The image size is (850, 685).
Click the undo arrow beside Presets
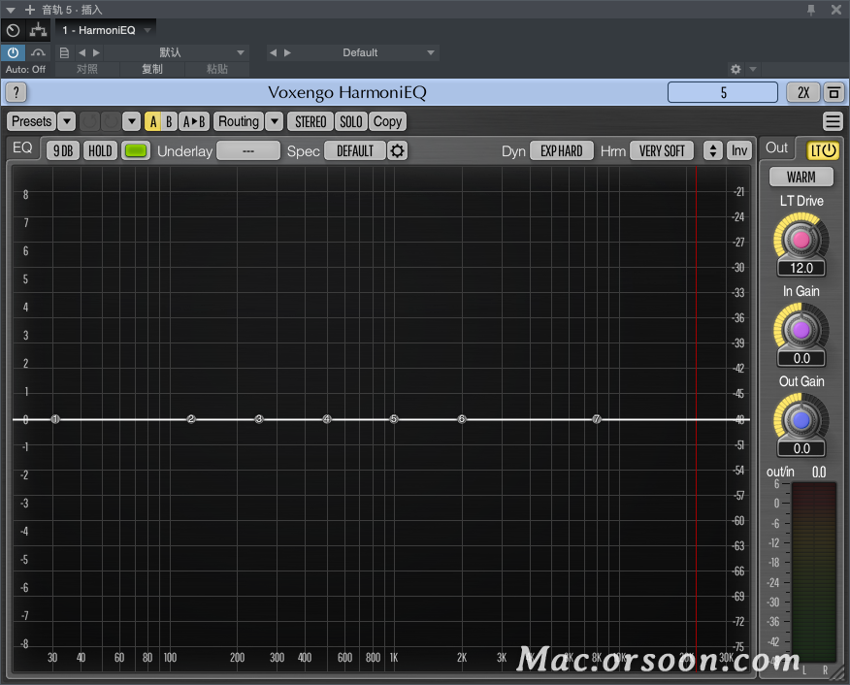(x=88, y=121)
